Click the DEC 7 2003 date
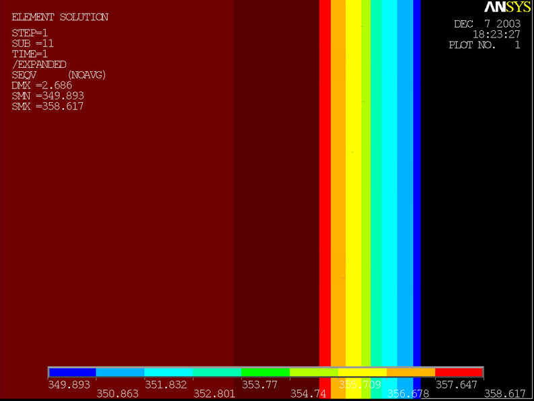The height and width of the screenshot is (401, 534). point(488,24)
